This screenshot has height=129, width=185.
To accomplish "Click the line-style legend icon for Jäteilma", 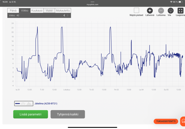I will [x=17, y=103].
